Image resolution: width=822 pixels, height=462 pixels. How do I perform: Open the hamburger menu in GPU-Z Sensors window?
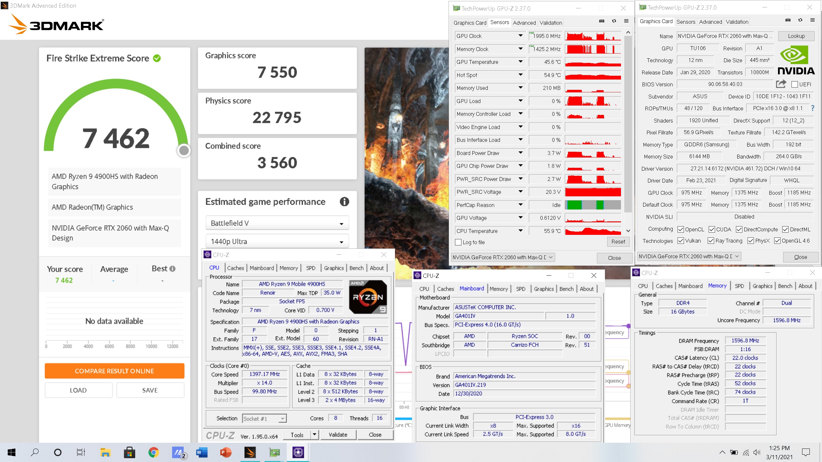pyautogui.click(x=626, y=21)
